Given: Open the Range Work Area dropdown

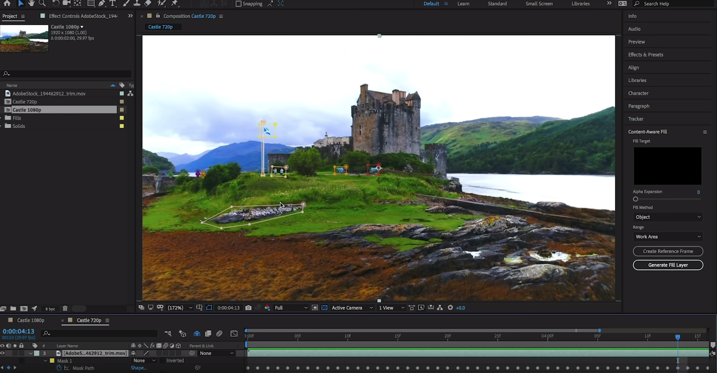Looking at the screenshot, I should (x=668, y=237).
